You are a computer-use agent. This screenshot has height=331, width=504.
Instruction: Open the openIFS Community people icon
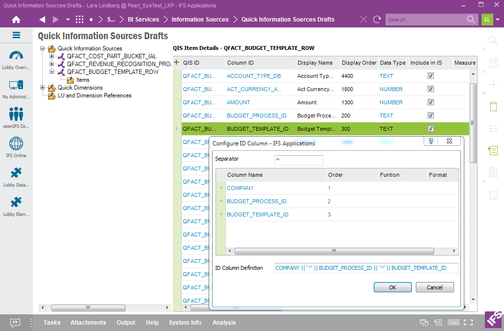click(16, 114)
